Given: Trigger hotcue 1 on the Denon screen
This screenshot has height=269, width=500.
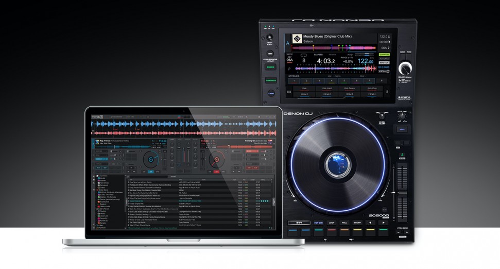Looking at the screenshot, I should pyautogui.click(x=294, y=81).
